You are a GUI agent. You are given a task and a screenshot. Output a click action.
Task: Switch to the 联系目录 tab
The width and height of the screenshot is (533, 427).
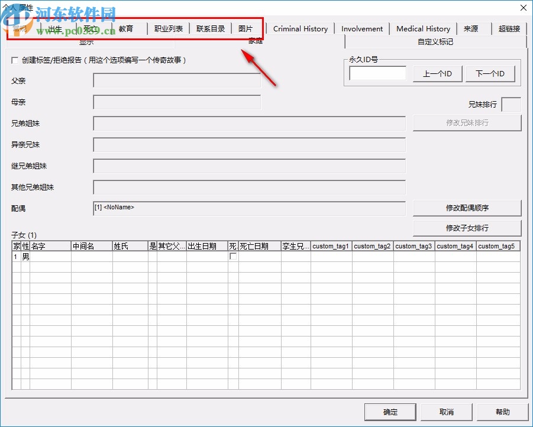click(x=210, y=28)
